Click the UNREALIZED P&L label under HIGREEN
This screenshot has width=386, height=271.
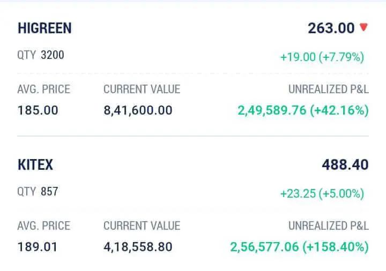pos(328,89)
